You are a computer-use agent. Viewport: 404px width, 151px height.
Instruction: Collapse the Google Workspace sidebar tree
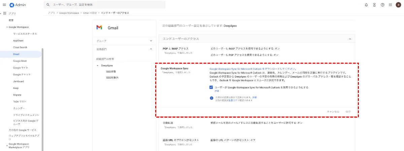(x=7, y=27)
